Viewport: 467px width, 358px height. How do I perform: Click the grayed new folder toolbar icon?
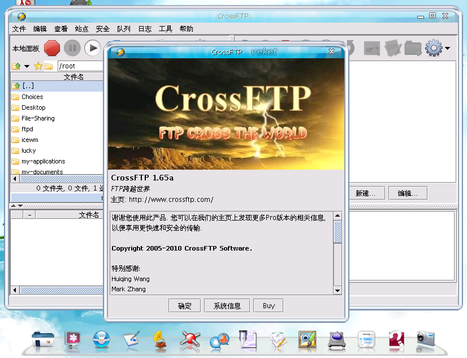(x=413, y=48)
